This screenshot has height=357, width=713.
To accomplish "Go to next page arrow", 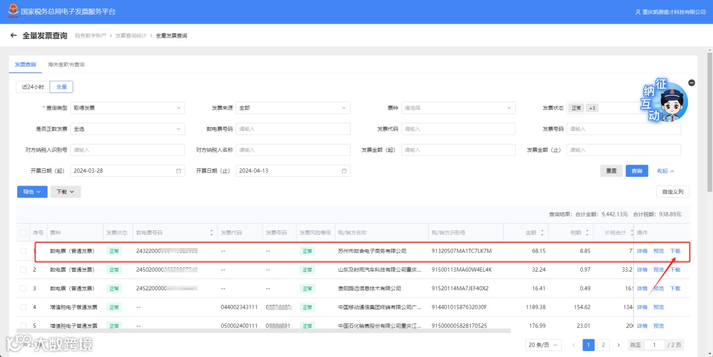I will (x=619, y=344).
